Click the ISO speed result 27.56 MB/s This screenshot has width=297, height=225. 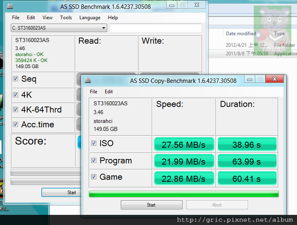tap(184, 144)
